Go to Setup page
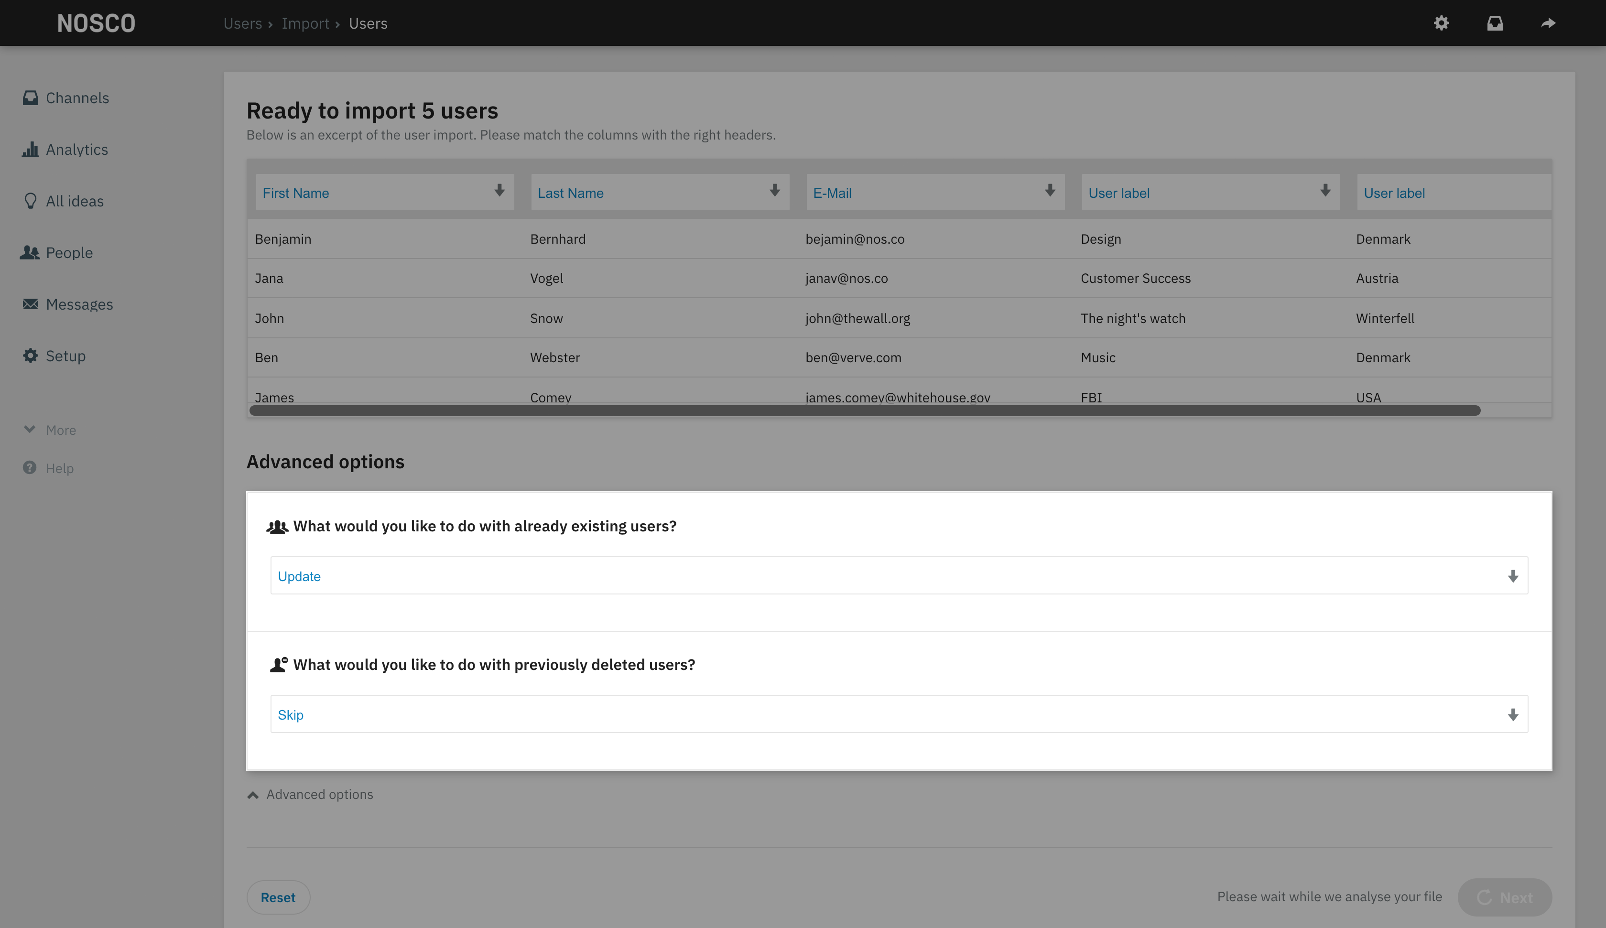 click(x=65, y=356)
